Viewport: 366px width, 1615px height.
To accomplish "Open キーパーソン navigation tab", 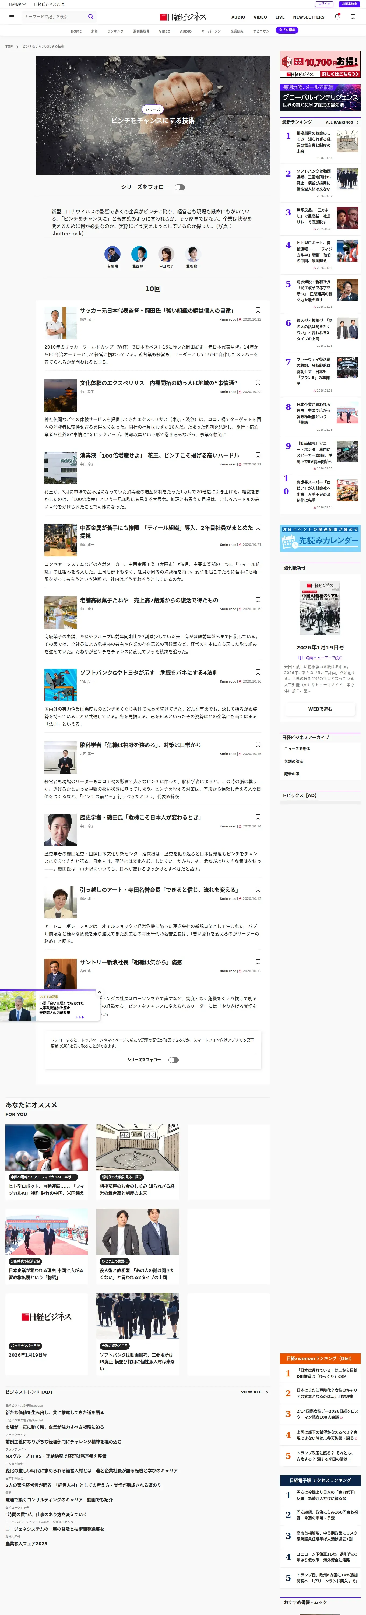I will click(x=211, y=31).
